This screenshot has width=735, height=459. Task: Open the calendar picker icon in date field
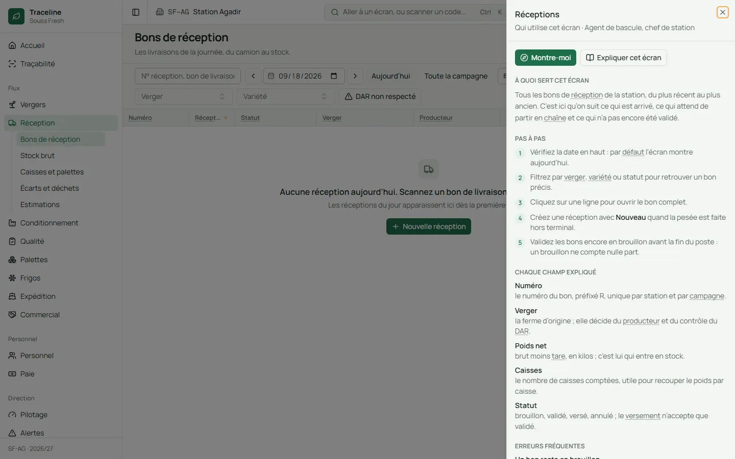(x=334, y=76)
